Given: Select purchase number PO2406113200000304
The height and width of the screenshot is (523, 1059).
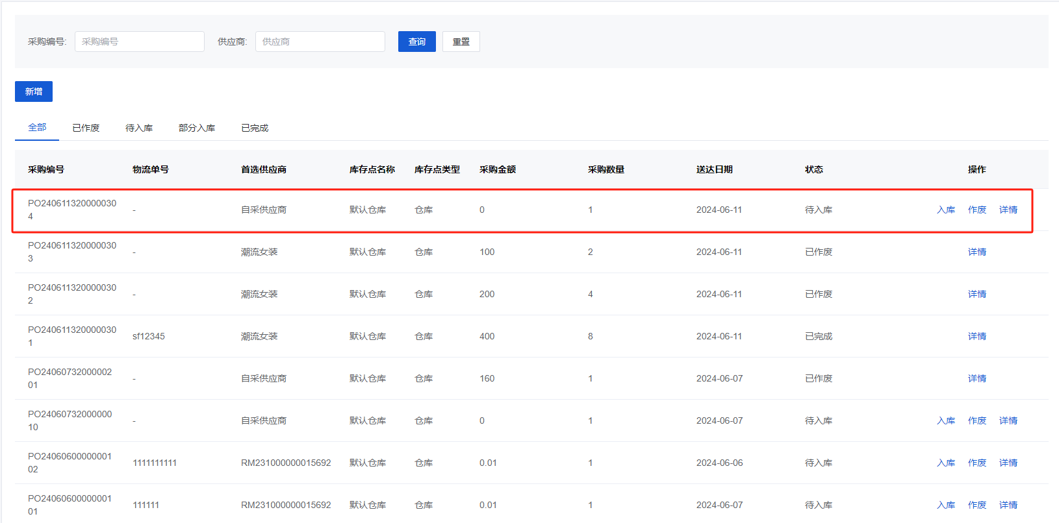Looking at the screenshot, I should click(x=72, y=210).
